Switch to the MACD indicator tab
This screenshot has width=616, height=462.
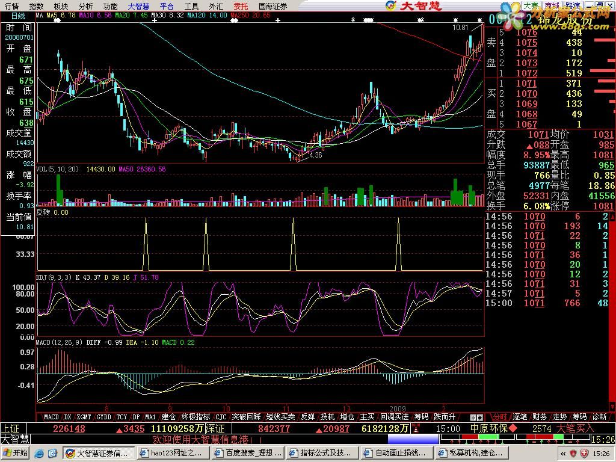point(52,417)
